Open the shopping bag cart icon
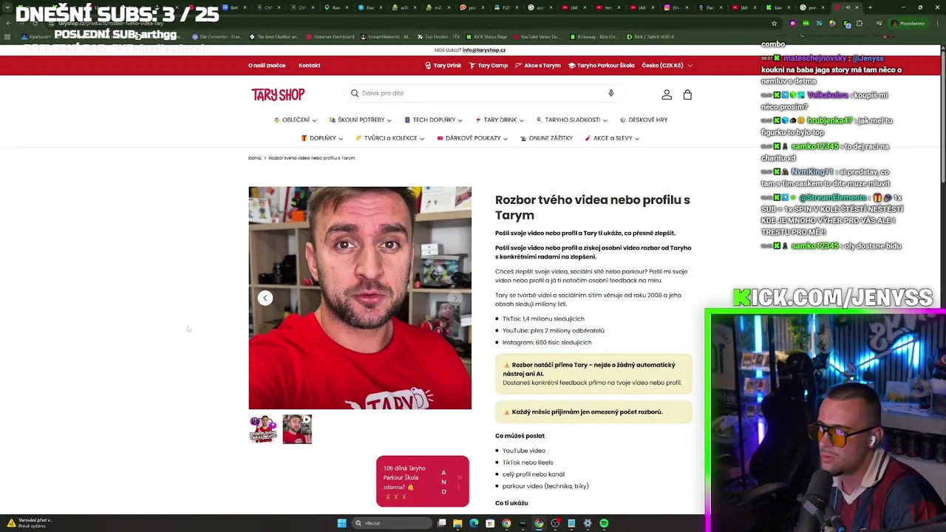 (687, 95)
